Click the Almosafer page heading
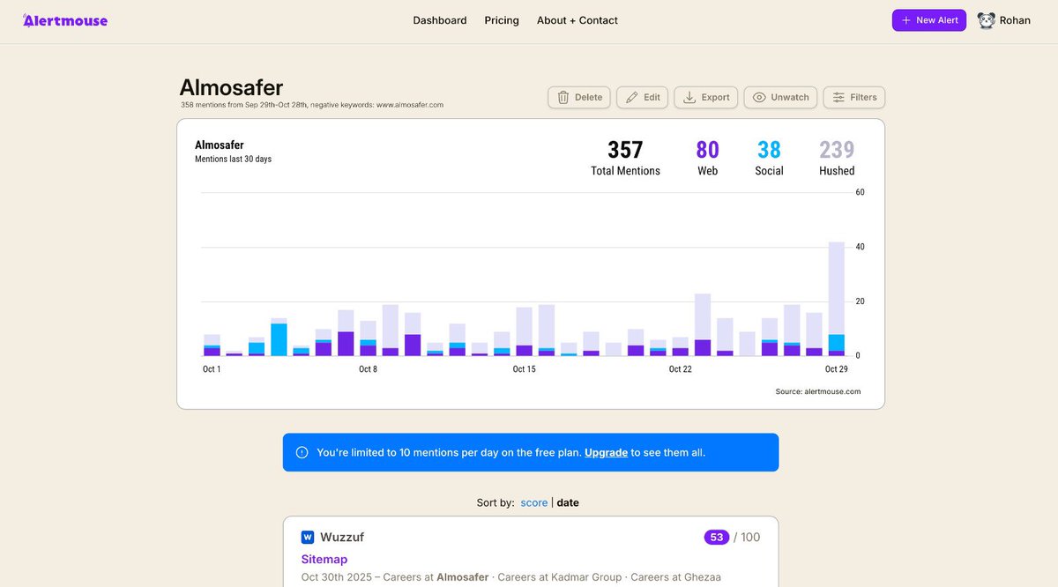1058x587 pixels. pyautogui.click(x=231, y=87)
